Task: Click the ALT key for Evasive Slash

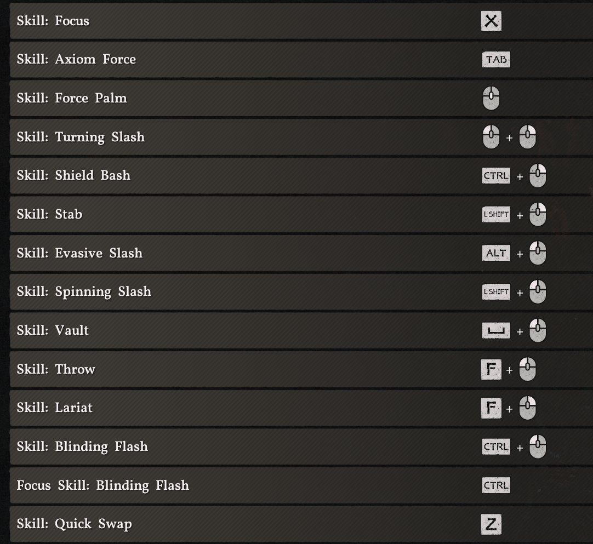Action: [496, 253]
